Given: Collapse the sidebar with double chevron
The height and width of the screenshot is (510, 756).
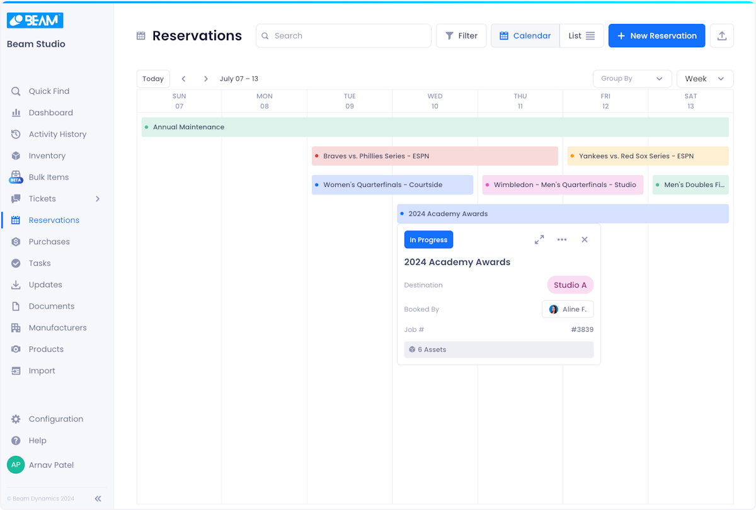Looking at the screenshot, I should (98, 499).
